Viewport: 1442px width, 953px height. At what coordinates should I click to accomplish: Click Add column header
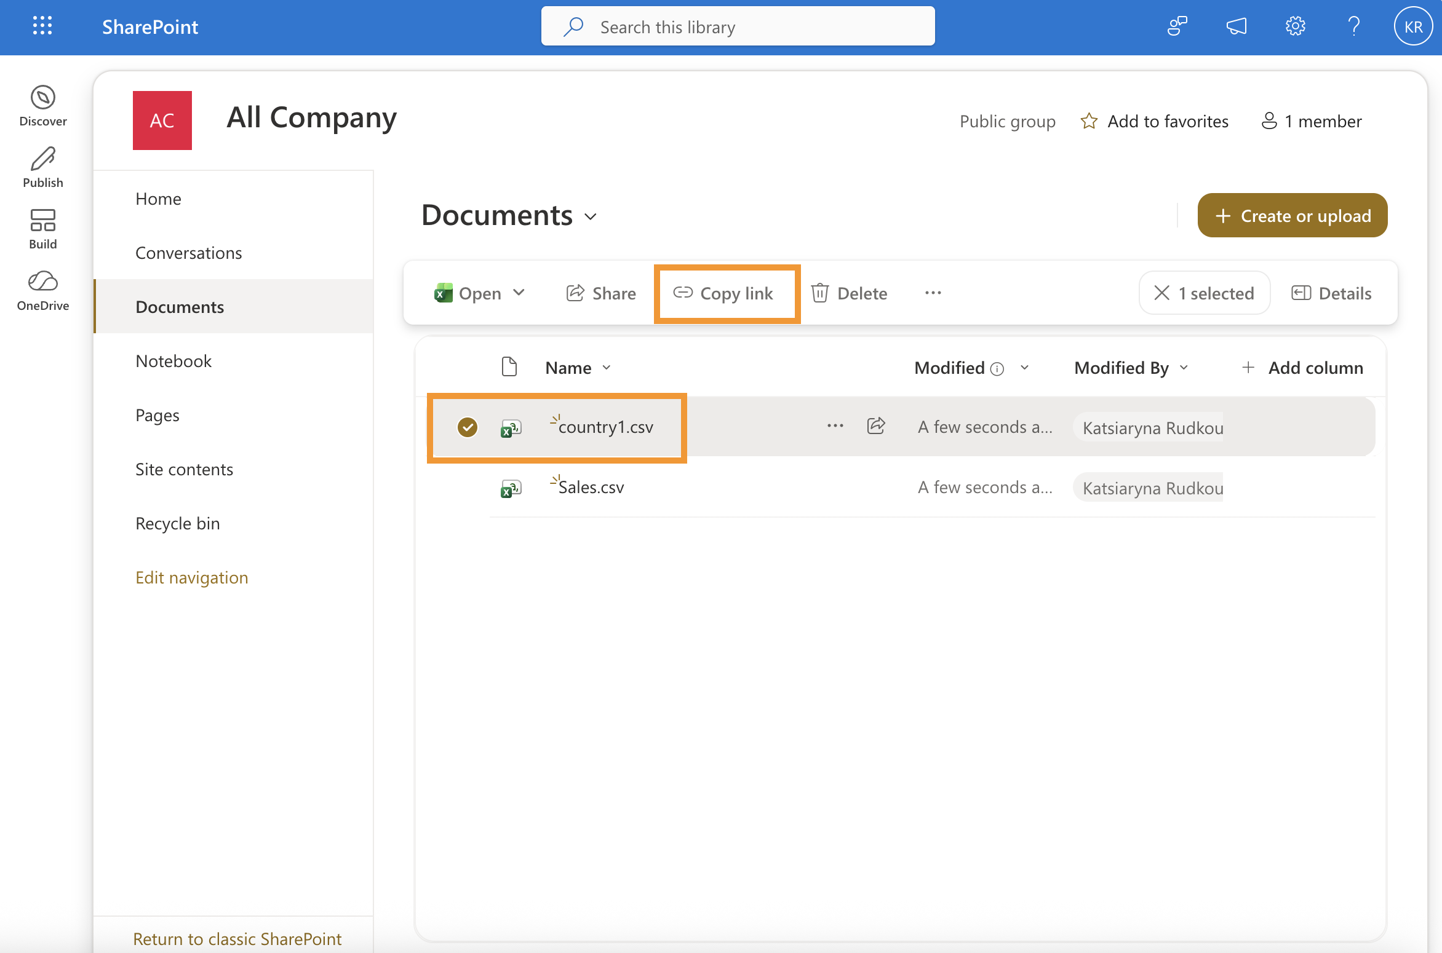click(1302, 368)
